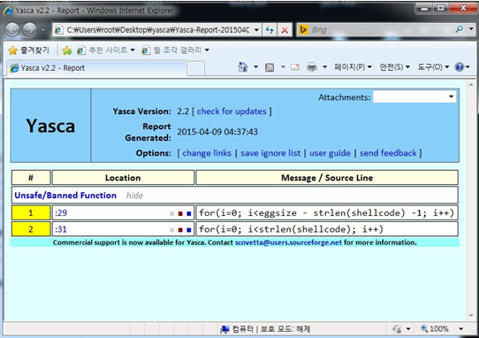Open the 페이지(P) menu
Screen dimensions: 479x338
tap(353, 66)
